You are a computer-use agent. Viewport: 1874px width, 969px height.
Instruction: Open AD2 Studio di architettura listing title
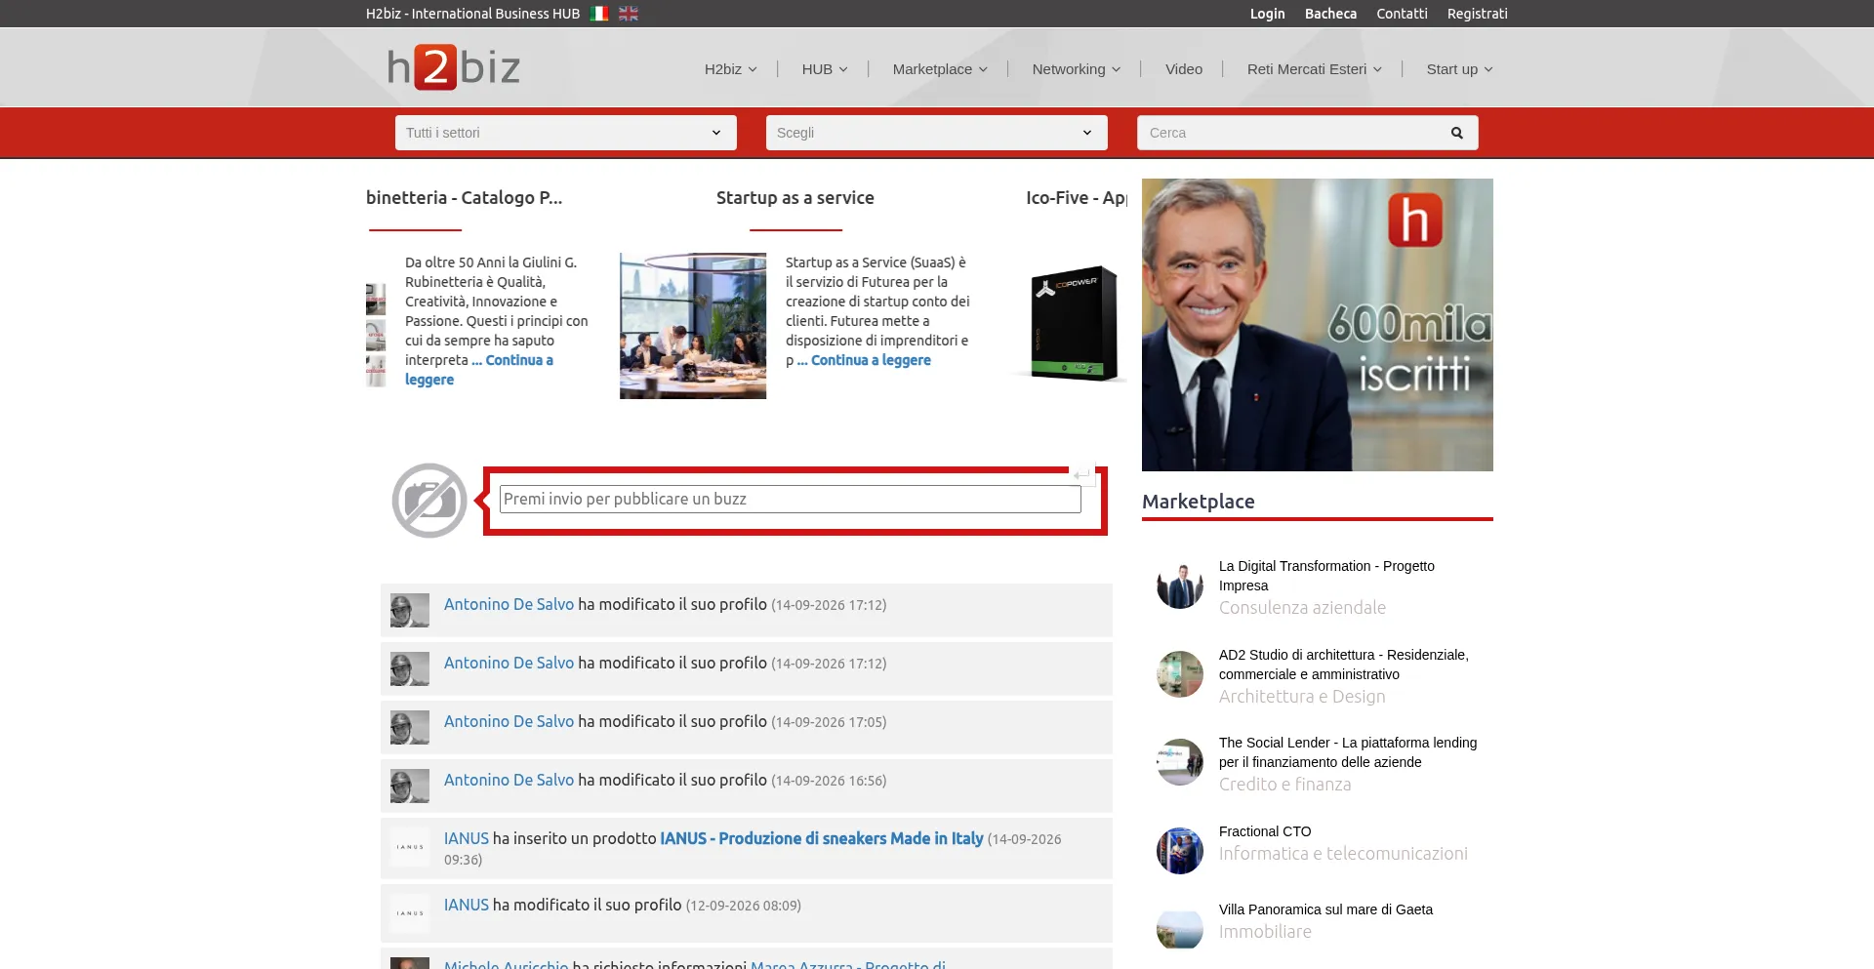(x=1343, y=665)
